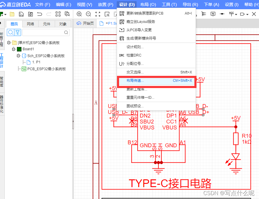Viewport: 259px width, 199px height.
Task: Open the 布局 (O) menu
Action: pos(148,4)
